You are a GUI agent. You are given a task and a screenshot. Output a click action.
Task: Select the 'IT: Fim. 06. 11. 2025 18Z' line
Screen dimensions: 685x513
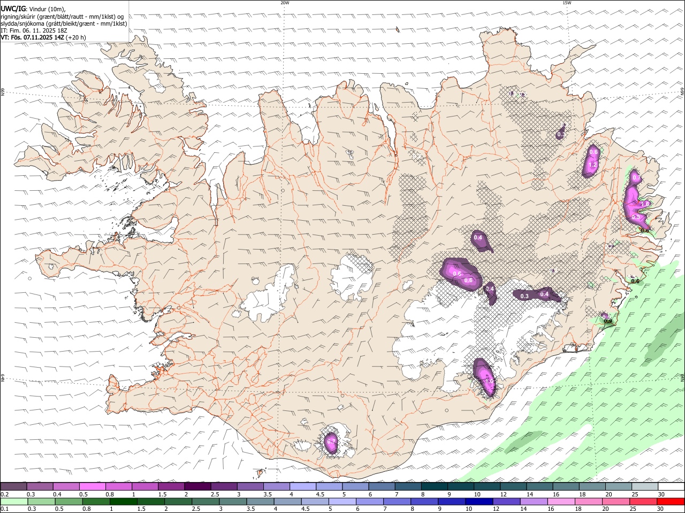point(33,30)
